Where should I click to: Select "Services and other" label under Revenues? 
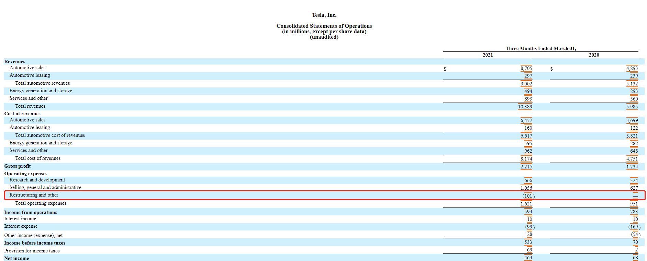coord(29,98)
